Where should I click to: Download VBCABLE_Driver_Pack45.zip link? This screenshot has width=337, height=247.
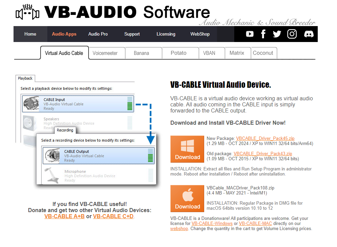click(265, 138)
